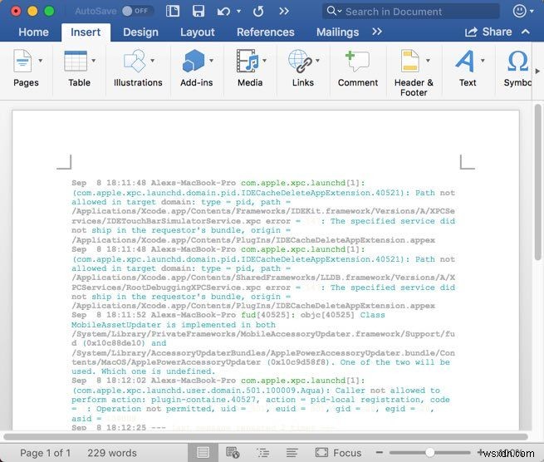
Task: Switch to Web Layout view icon
Action: click(x=232, y=452)
